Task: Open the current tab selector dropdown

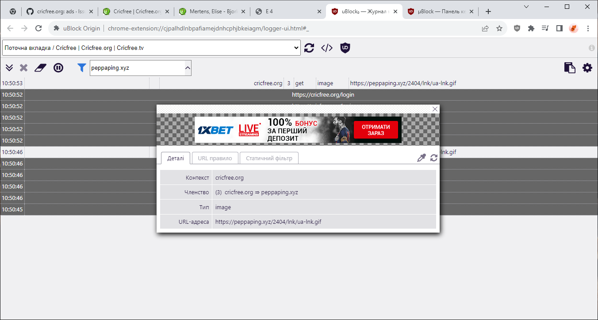Action: coord(150,48)
